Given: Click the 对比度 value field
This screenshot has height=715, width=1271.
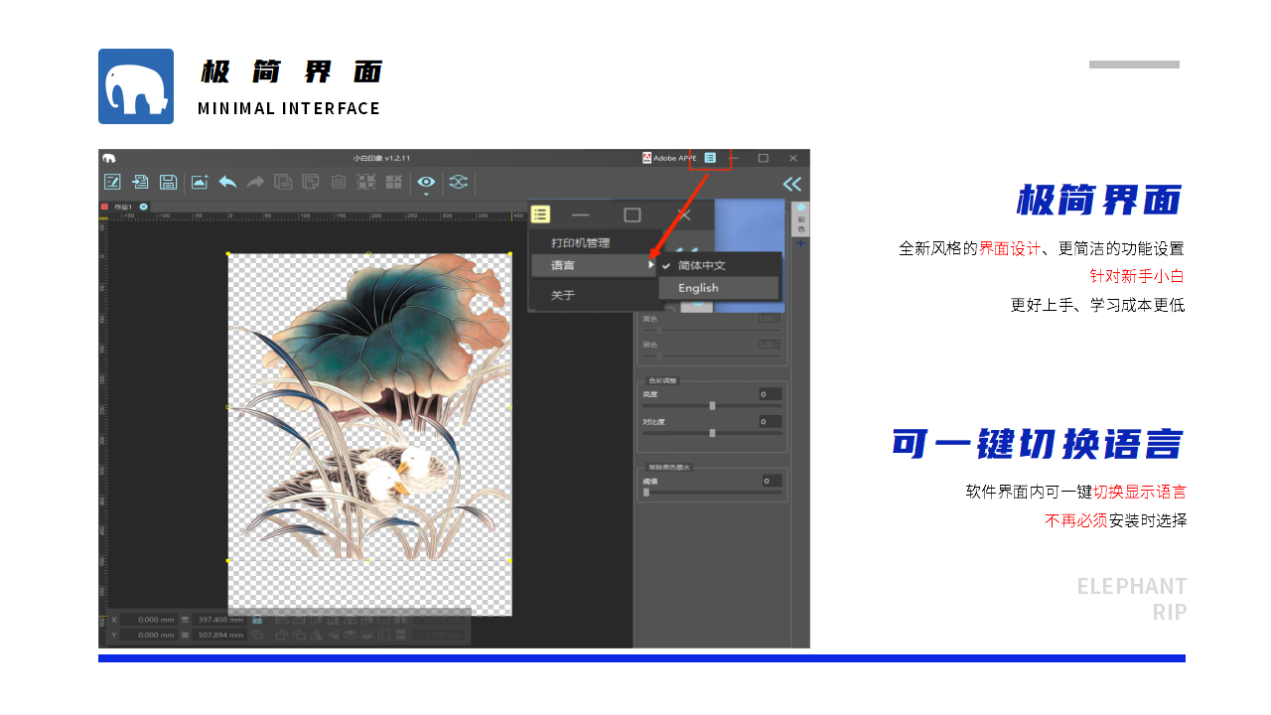Looking at the screenshot, I should tap(770, 422).
